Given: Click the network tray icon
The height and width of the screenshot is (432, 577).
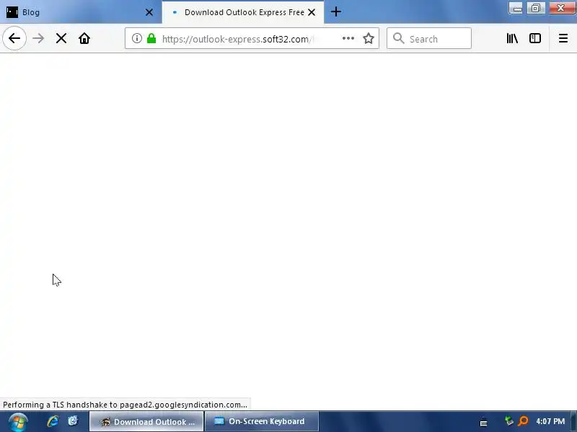Looking at the screenshot, I should tap(509, 421).
